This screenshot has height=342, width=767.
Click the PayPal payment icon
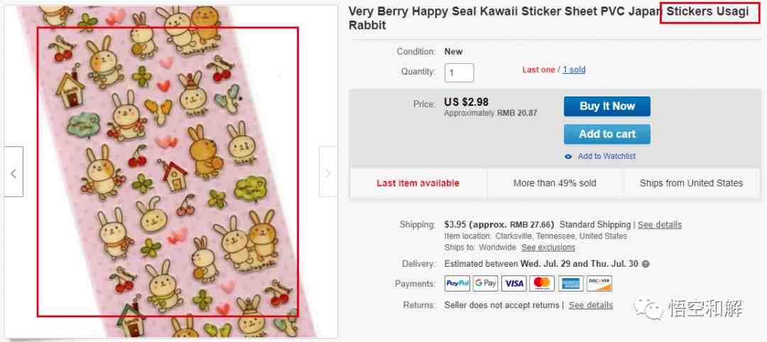[x=457, y=283]
